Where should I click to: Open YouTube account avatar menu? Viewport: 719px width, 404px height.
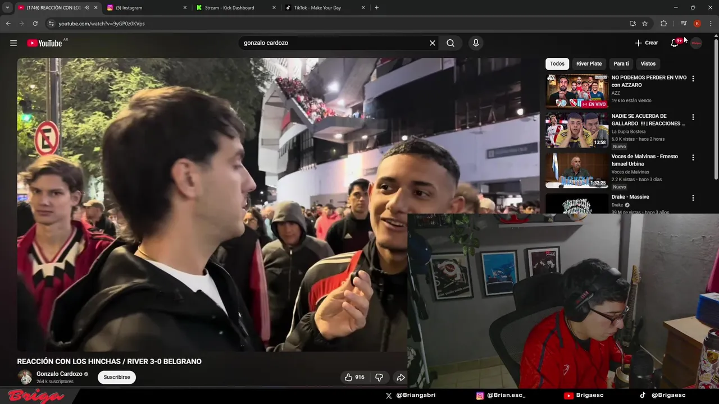coord(696,43)
